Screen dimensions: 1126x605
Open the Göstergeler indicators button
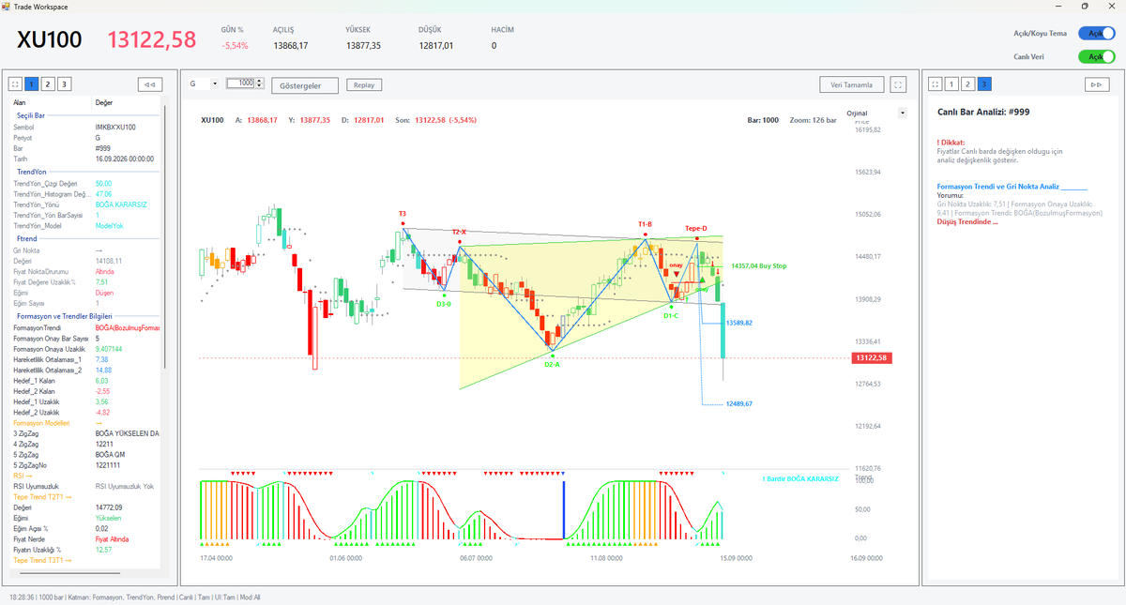pos(305,85)
